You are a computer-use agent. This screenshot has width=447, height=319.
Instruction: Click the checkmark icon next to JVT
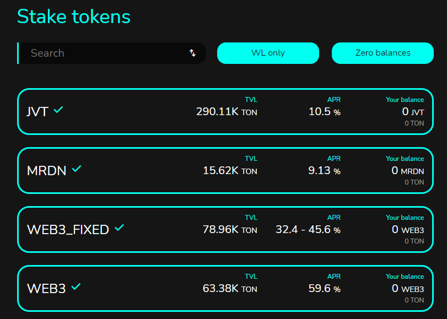pos(58,110)
